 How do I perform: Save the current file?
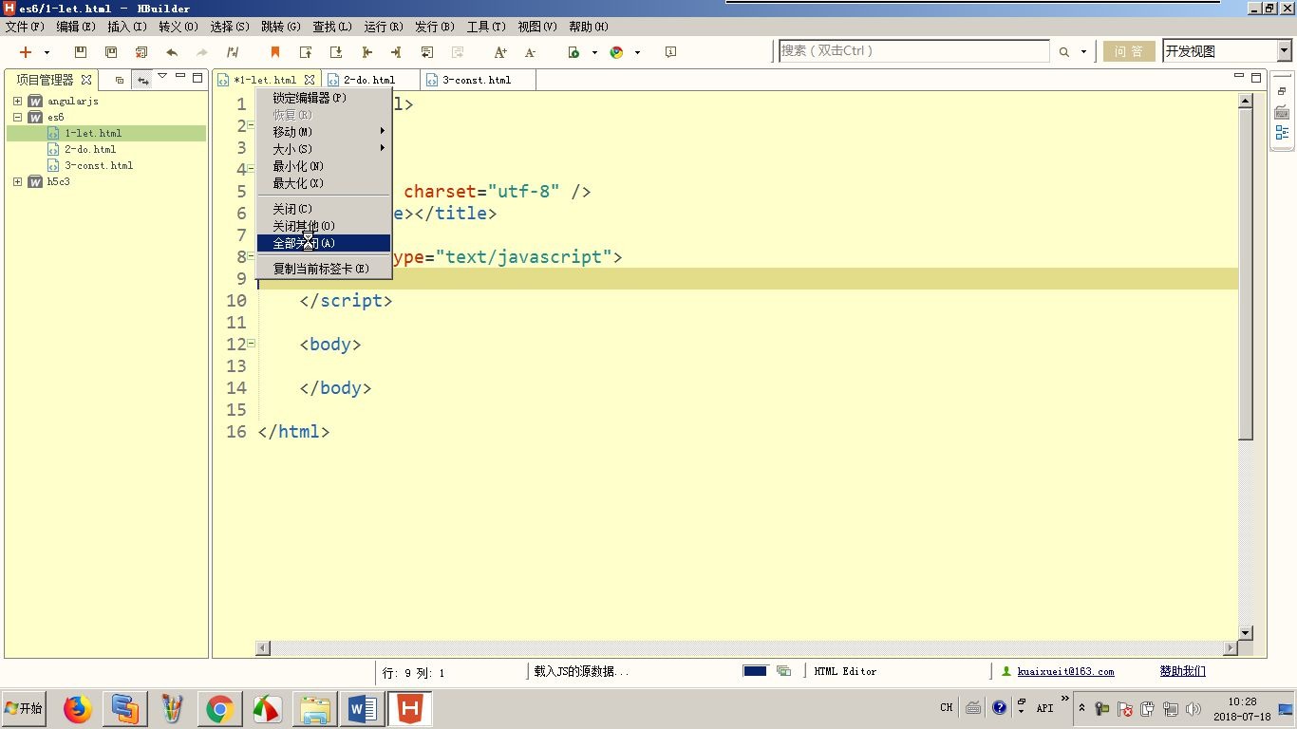click(x=80, y=52)
